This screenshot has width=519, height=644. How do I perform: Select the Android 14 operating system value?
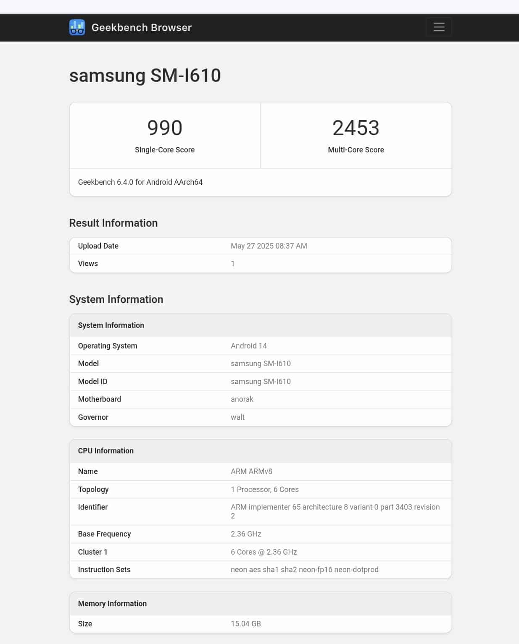[249, 346]
